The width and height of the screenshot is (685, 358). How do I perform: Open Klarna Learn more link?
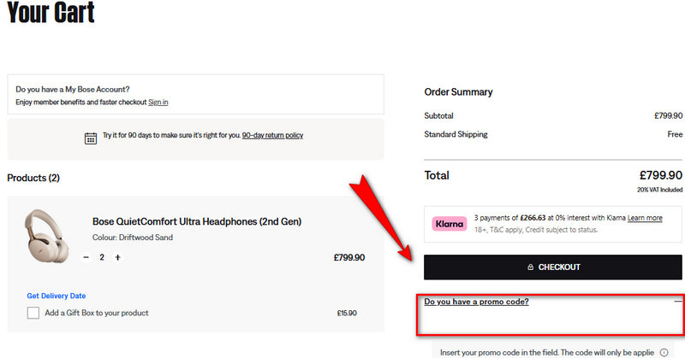(645, 218)
